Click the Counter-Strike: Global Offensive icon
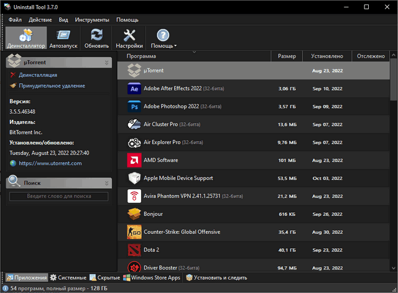 tap(134, 232)
